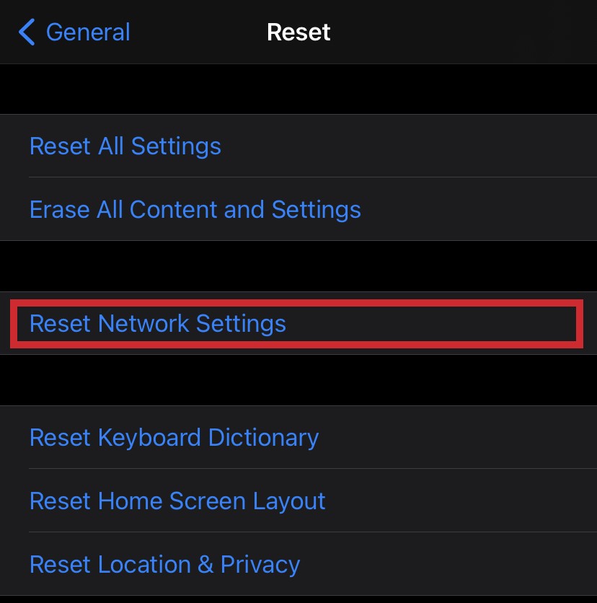This screenshot has width=597, height=603.
Task: Reset location and privacy permissions
Action: tap(164, 565)
